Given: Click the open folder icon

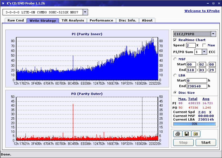Looking at the screenshot, I should click(196, 134).
